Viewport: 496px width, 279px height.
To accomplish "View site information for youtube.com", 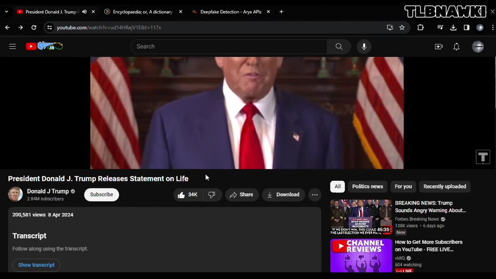I will [x=49, y=28].
